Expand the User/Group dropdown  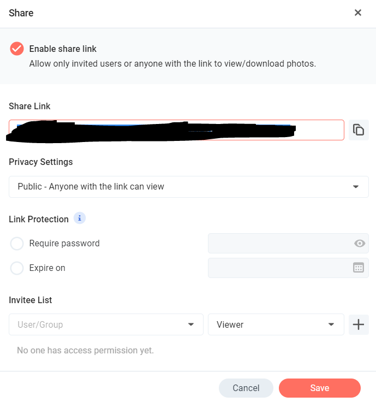pyautogui.click(x=106, y=324)
